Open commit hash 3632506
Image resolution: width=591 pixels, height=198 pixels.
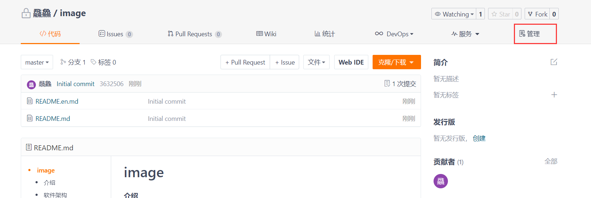click(112, 84)
